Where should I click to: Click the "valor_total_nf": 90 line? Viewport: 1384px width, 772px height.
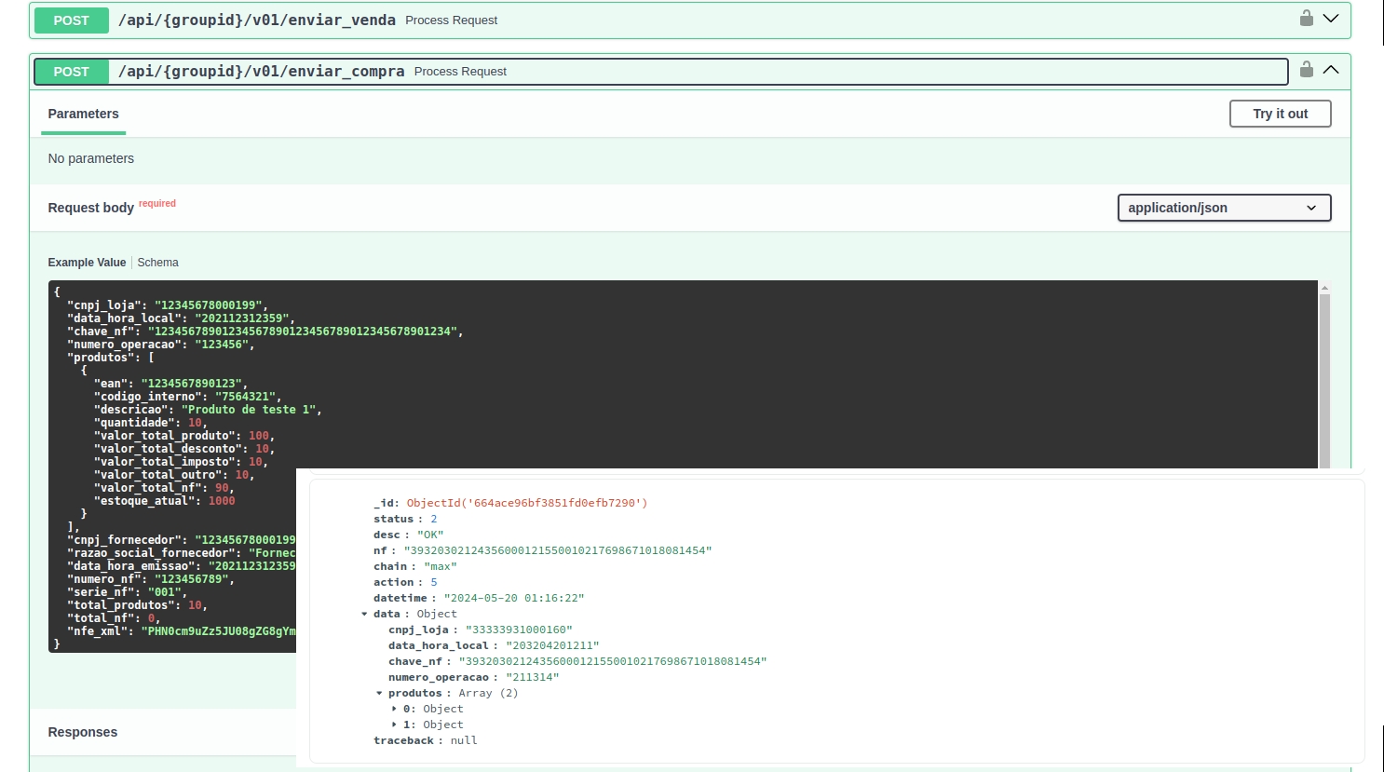pos(163,488)
